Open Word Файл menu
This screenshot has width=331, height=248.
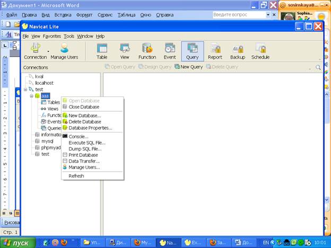[11, 15]
